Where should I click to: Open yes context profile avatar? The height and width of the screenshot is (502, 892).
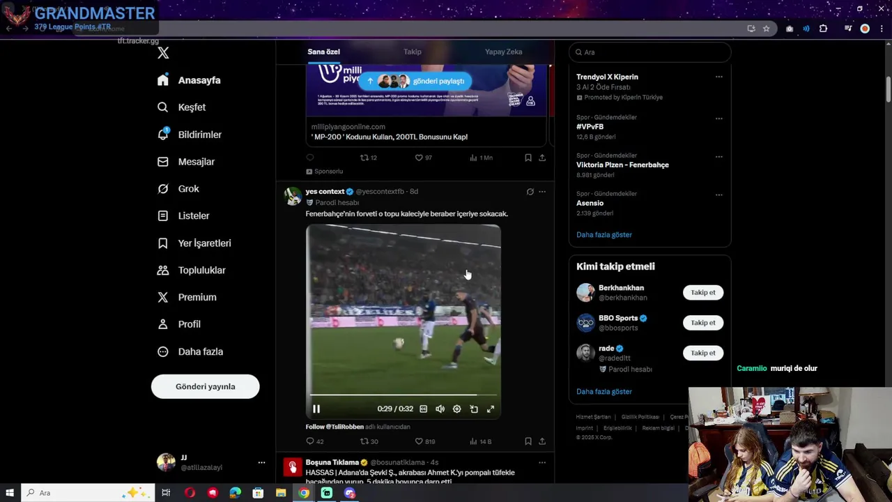[x=293, y=196]
